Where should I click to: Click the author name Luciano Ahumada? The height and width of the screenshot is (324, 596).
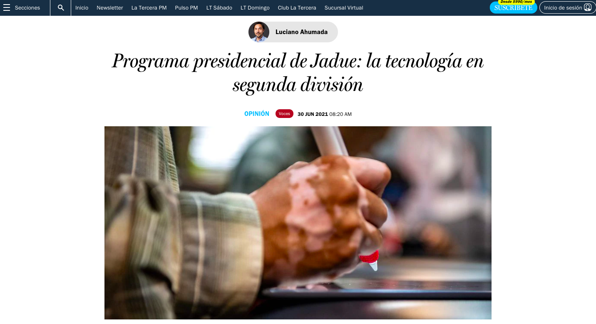coord(301,32)
